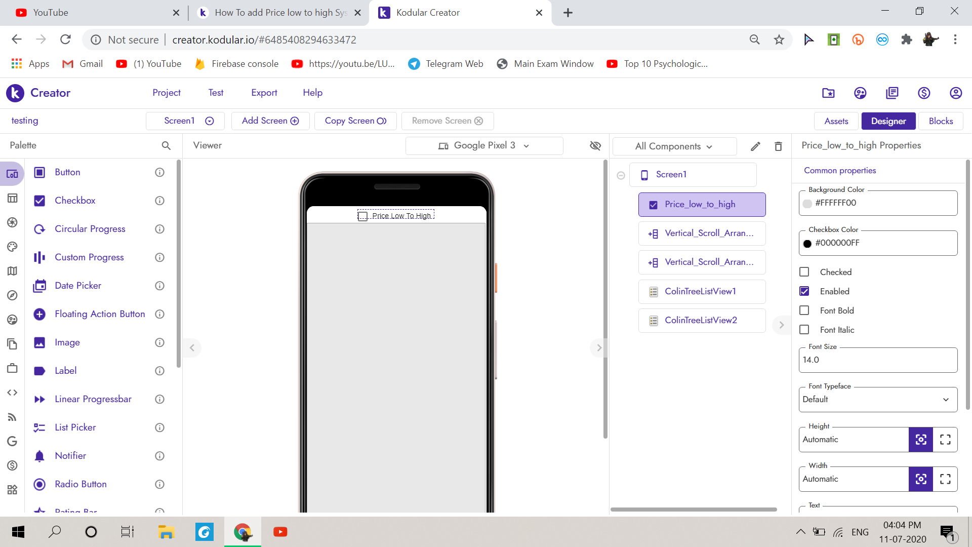Toggle the Font Bold checkbox
Screen dimensions: 972x547
804,310
